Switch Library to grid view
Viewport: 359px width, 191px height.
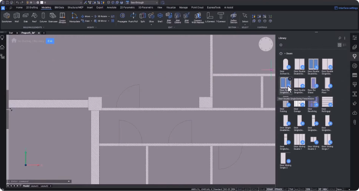[x=340, y=45]
